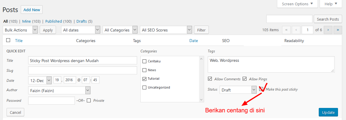This screenshot has width=346, height=120.
Task: Open the month dropdown showing 12-Dec
Action: [40, 80]
